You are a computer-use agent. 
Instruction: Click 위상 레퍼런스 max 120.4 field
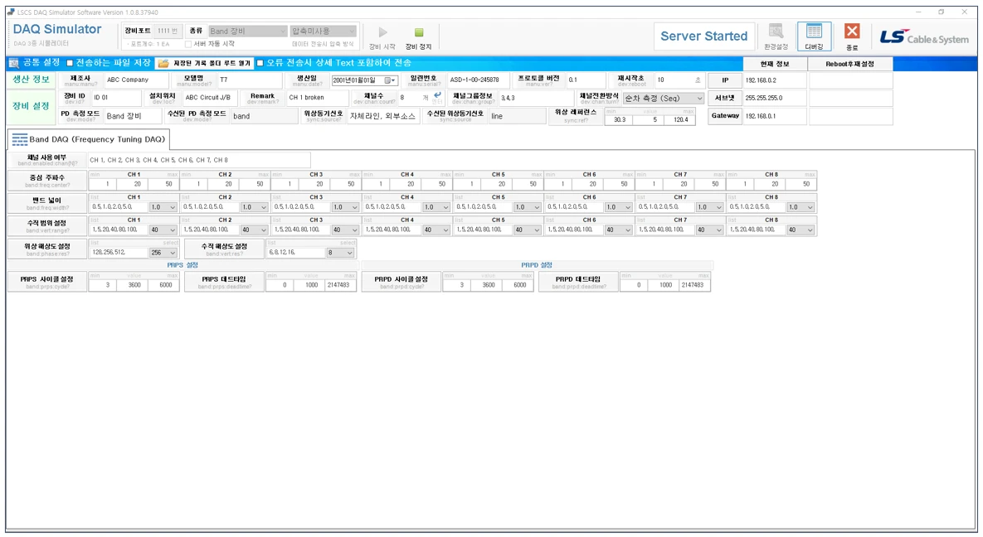(680, 119)
